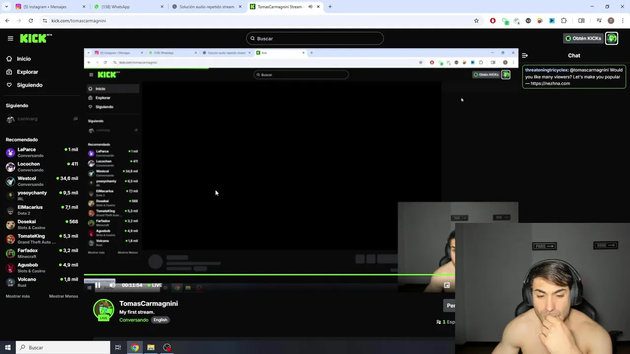630x354 pixels.
Task: Click the KICK logo
Action: 36,38
